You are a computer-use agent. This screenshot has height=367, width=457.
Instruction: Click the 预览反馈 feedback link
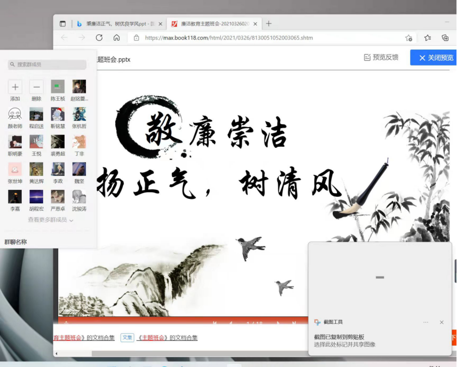[381, 58]
